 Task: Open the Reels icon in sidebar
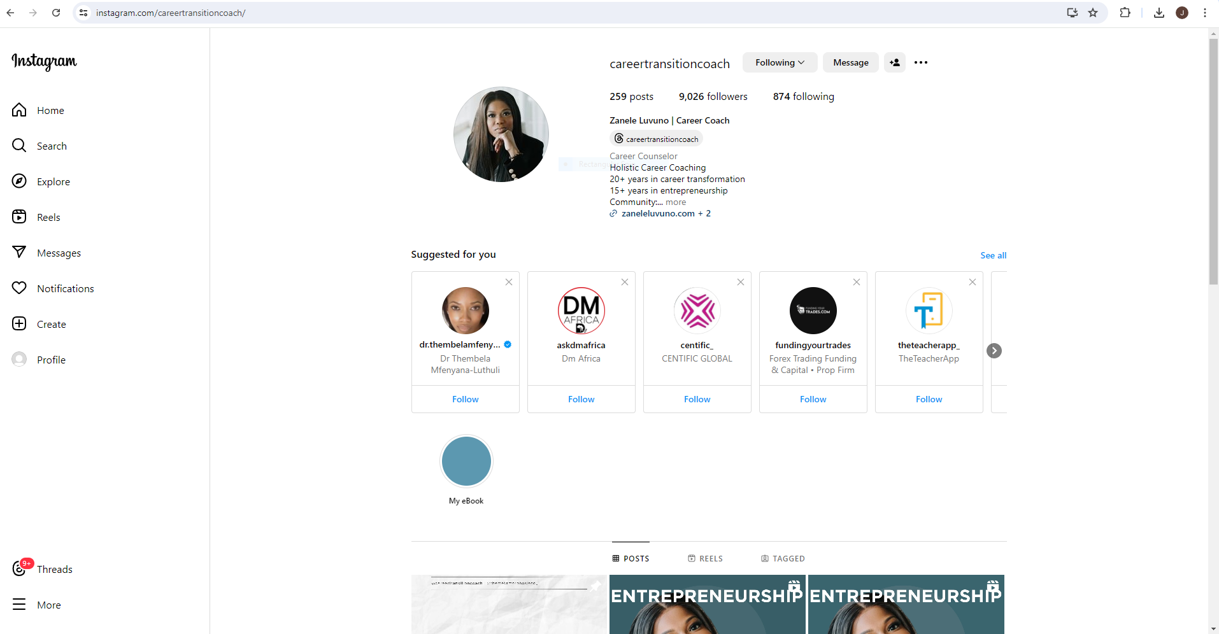[x=19, y=217]
